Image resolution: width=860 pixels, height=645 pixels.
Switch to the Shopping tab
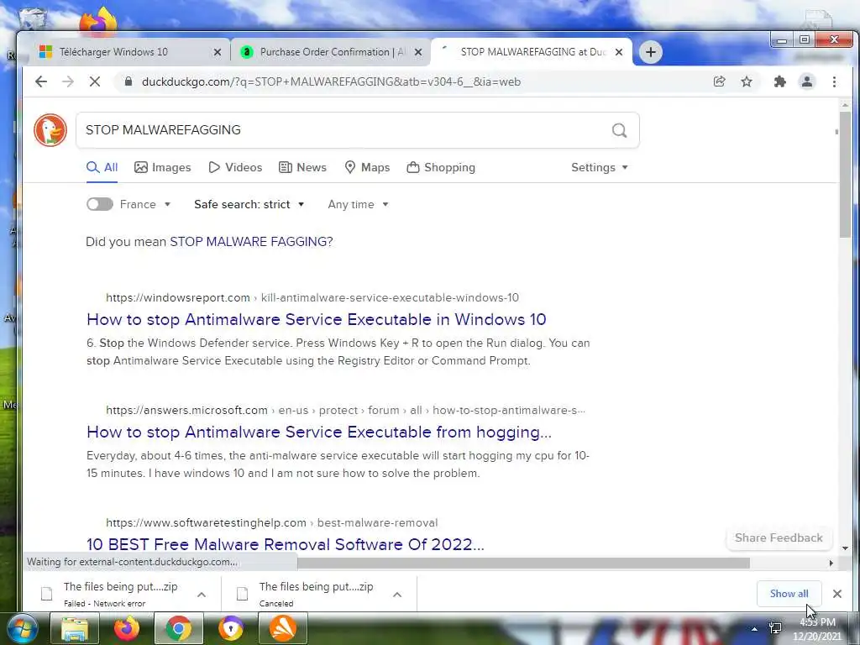(441, 167)
